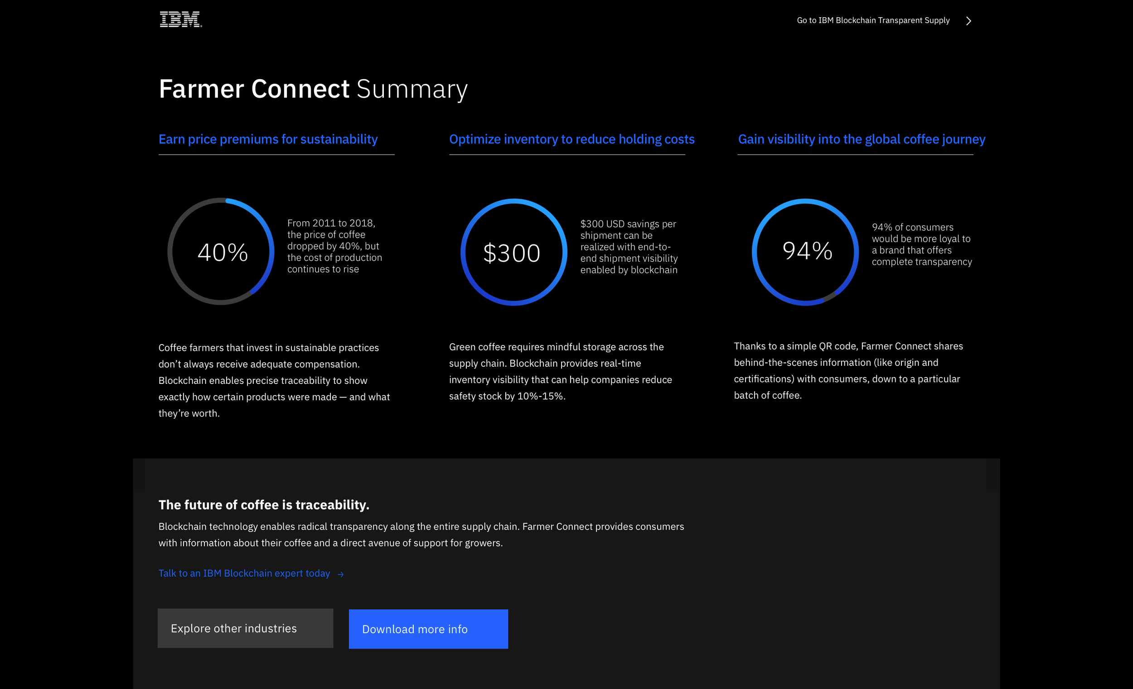Viewport: 1133px width, 689px height.
Task: Click the $300 circular chart
Action: tap(513, 252)
